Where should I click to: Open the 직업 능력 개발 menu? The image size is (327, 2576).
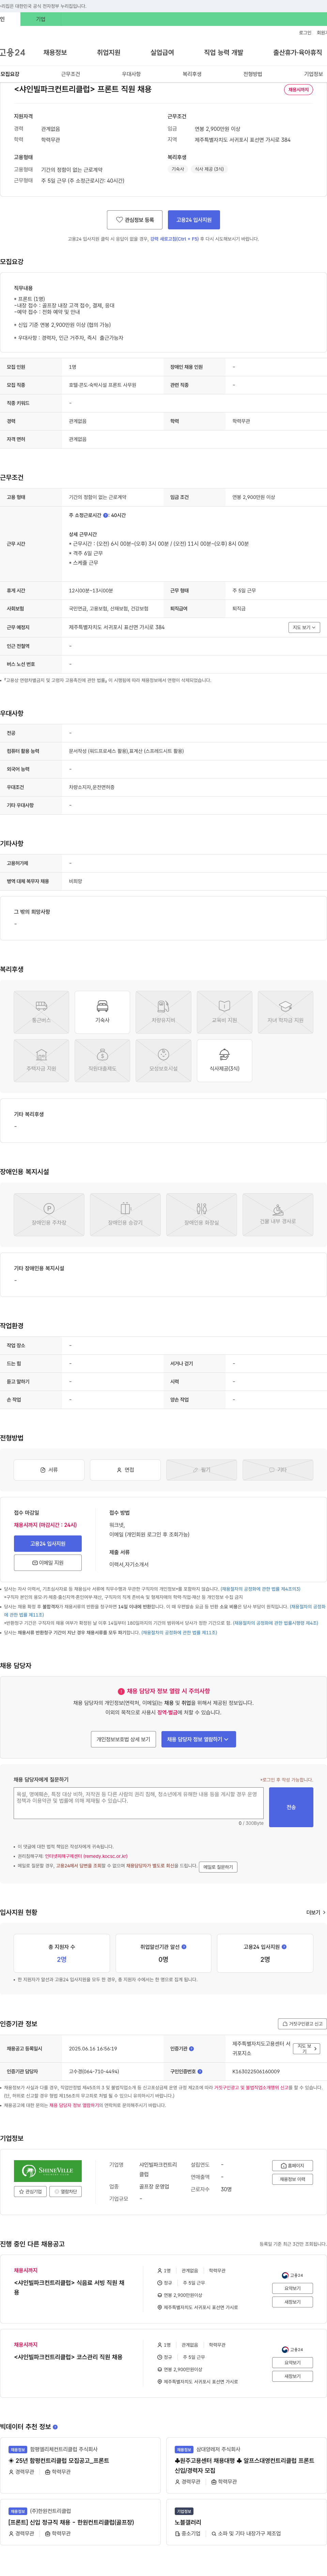[224, 52]
